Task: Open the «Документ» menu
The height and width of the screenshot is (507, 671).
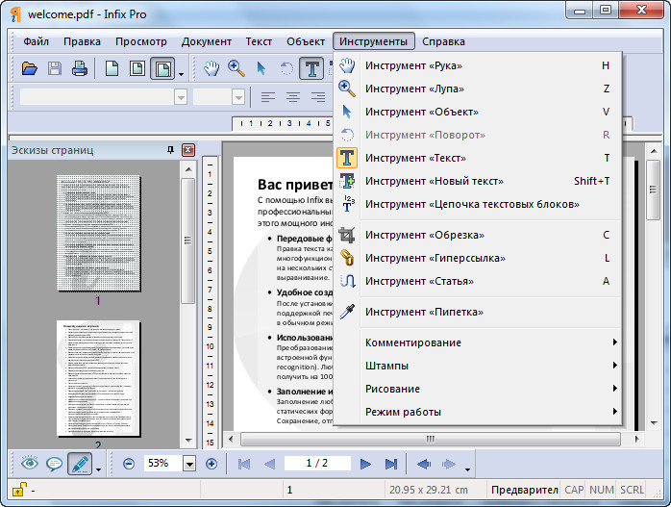Action: click(206, 41)
